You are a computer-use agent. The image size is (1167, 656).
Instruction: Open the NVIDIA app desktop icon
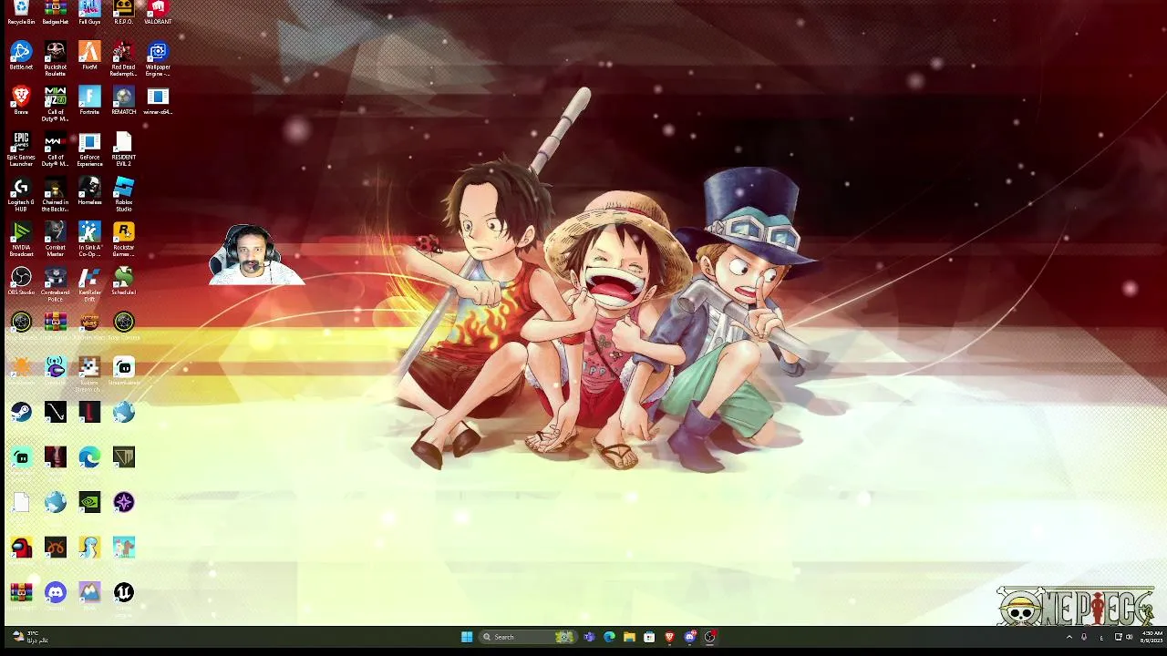point(89,502)
